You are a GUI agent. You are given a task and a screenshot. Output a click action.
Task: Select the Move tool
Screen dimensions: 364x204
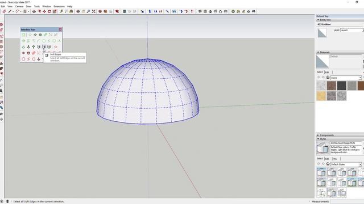(44, 11)
